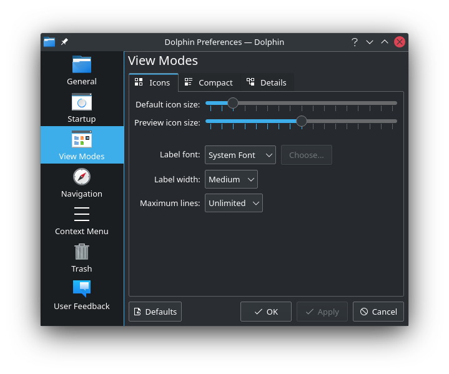This screenshot has height=374, width=449.
Task: Open Navigation settings via compass icon
Action: coord(82,177)
